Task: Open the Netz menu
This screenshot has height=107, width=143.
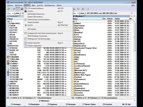Action: coord(33,5)
